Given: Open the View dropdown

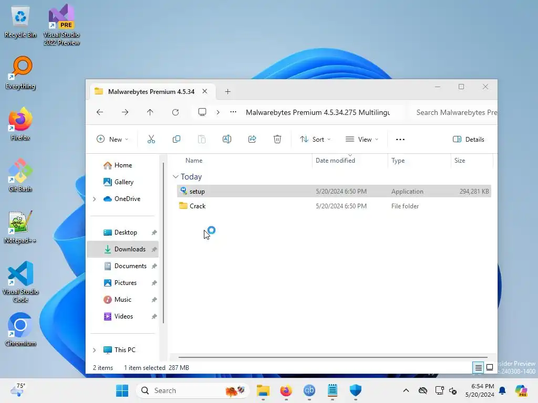Looking at the screenshot, I should pos(362,140).
